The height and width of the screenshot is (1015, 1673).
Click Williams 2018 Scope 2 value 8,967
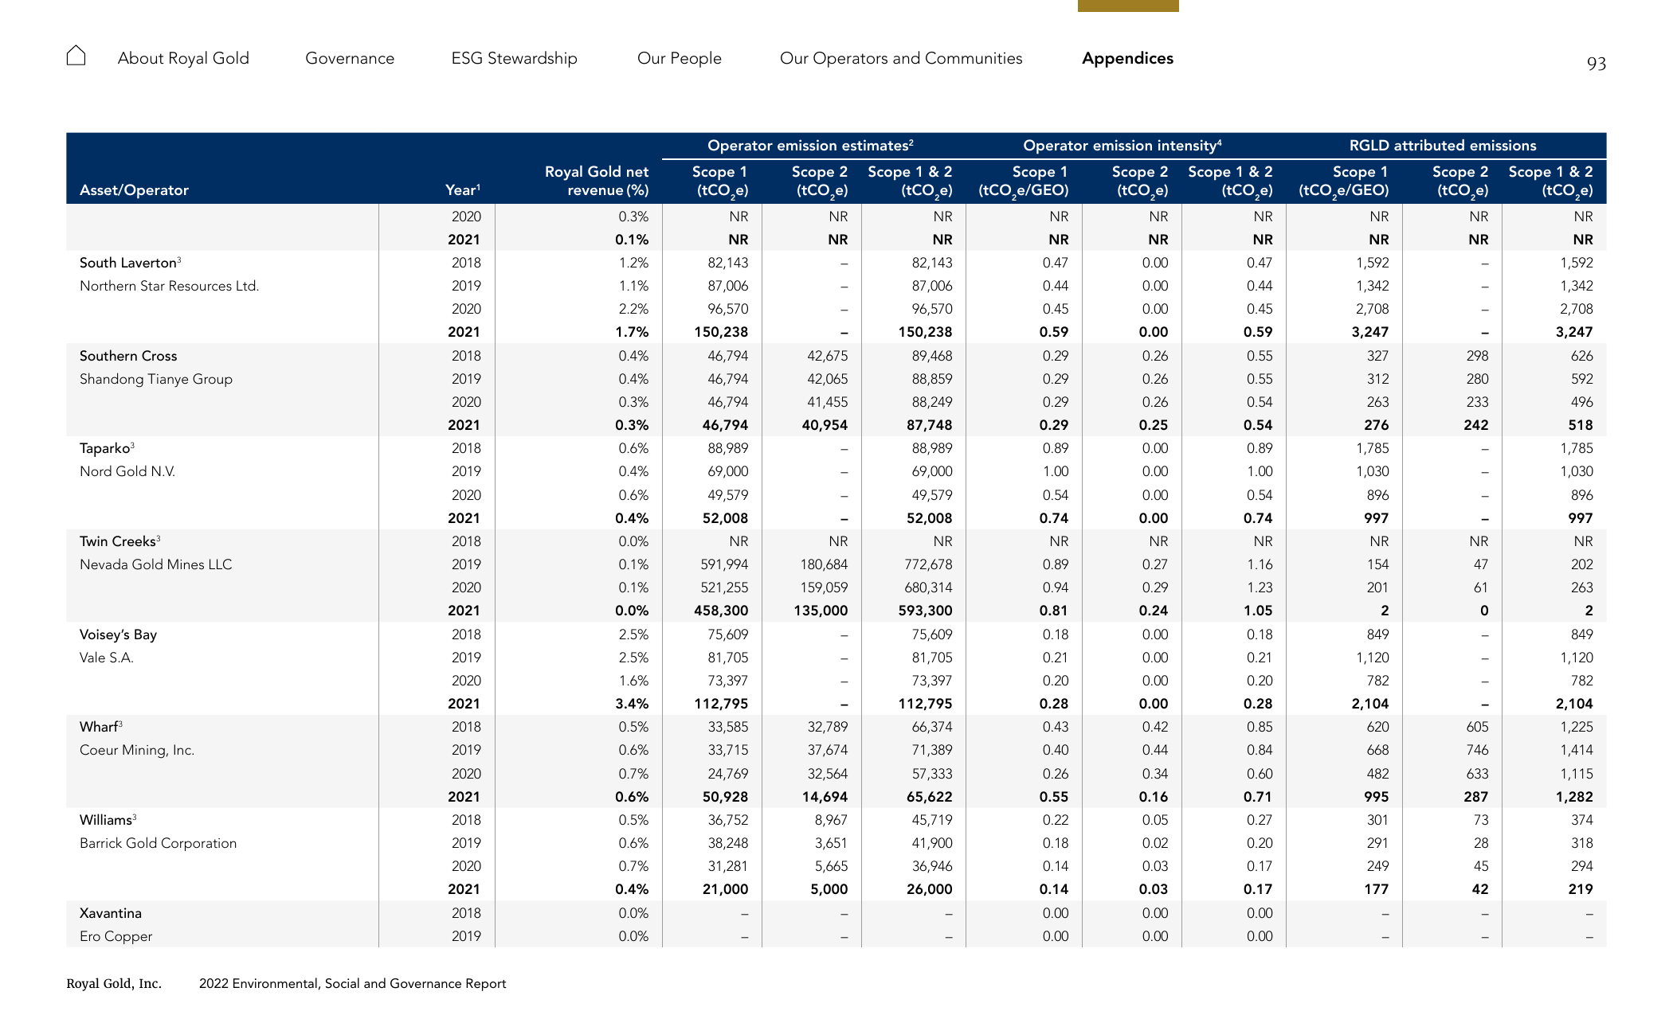tap(829, 820)
